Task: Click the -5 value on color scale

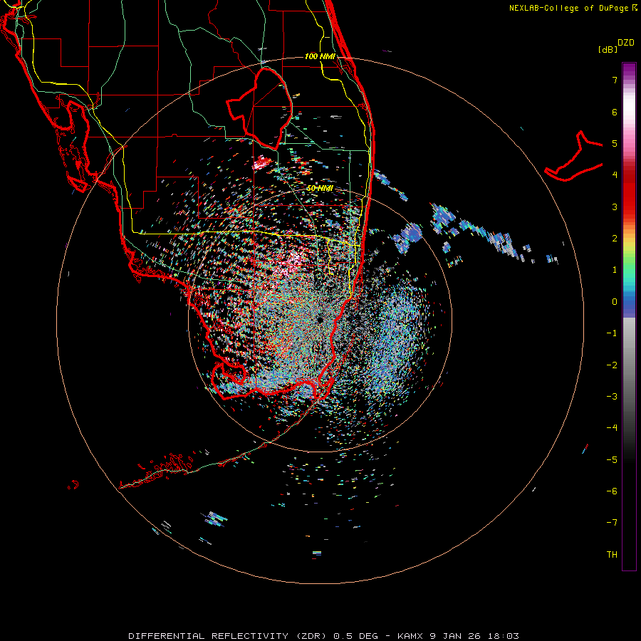Action: pos(612,460)
